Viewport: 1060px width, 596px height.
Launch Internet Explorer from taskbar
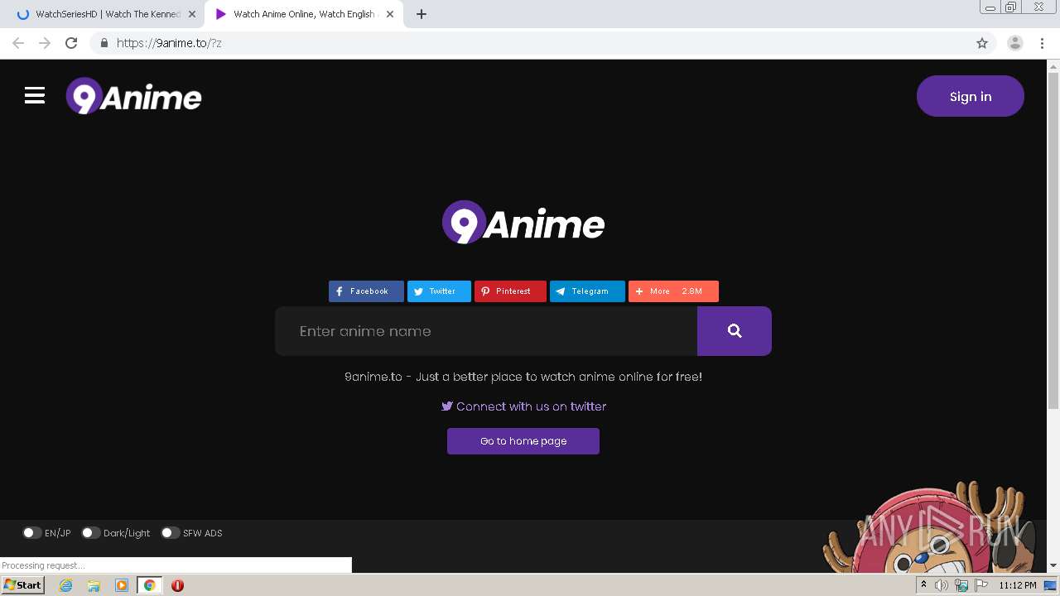click(x=65, y=585)
